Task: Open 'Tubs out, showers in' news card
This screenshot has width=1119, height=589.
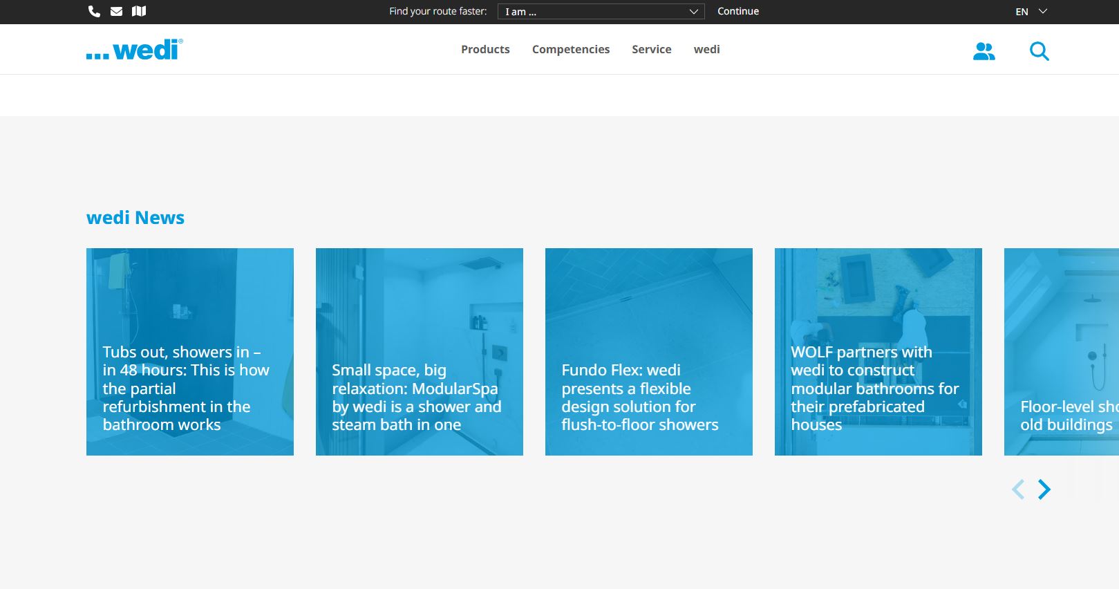Action: (190, 352)
